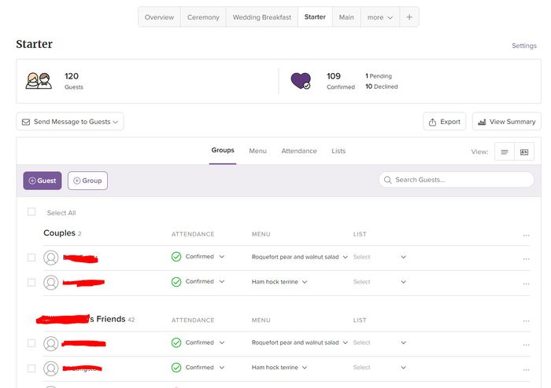Open the 'more' events dropdown
This screenshot has width=551, height=388.
click(380, 17)
